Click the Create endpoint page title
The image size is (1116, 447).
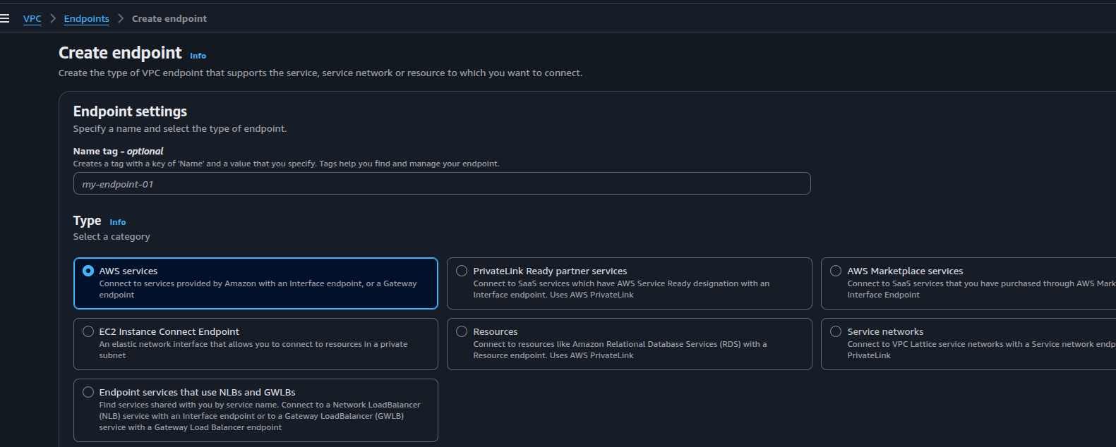pos(120,53)
